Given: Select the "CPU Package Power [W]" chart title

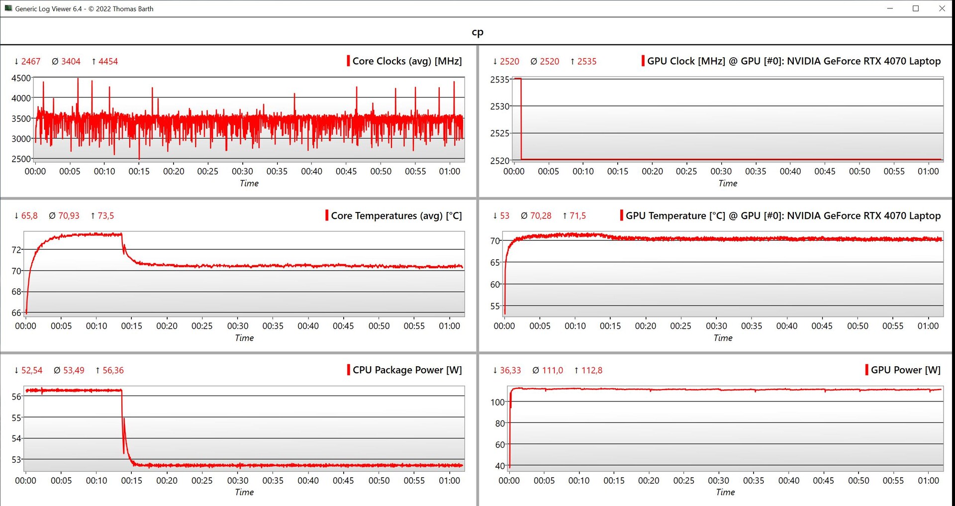Looking at the screenshot, I should 407,370.
